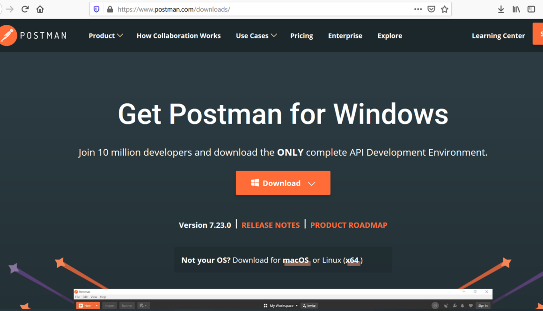Click the notifications bell in preview
The width and height of the screenshot is (543, 311).
(x=462, y=305)
